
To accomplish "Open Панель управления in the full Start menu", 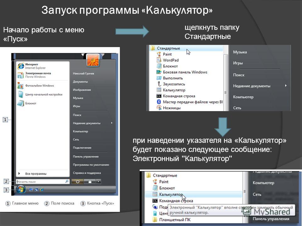I will coord(86,156).
